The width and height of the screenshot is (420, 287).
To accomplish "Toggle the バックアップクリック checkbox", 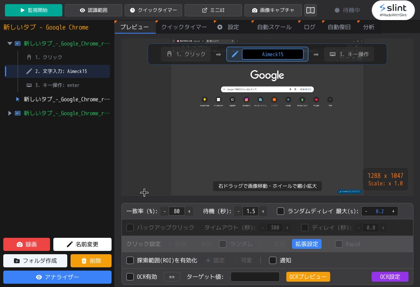I will tap(130, 228).
